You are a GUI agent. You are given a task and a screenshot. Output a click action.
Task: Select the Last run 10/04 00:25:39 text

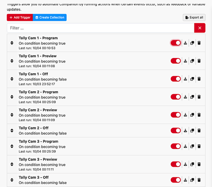(37, 151)
